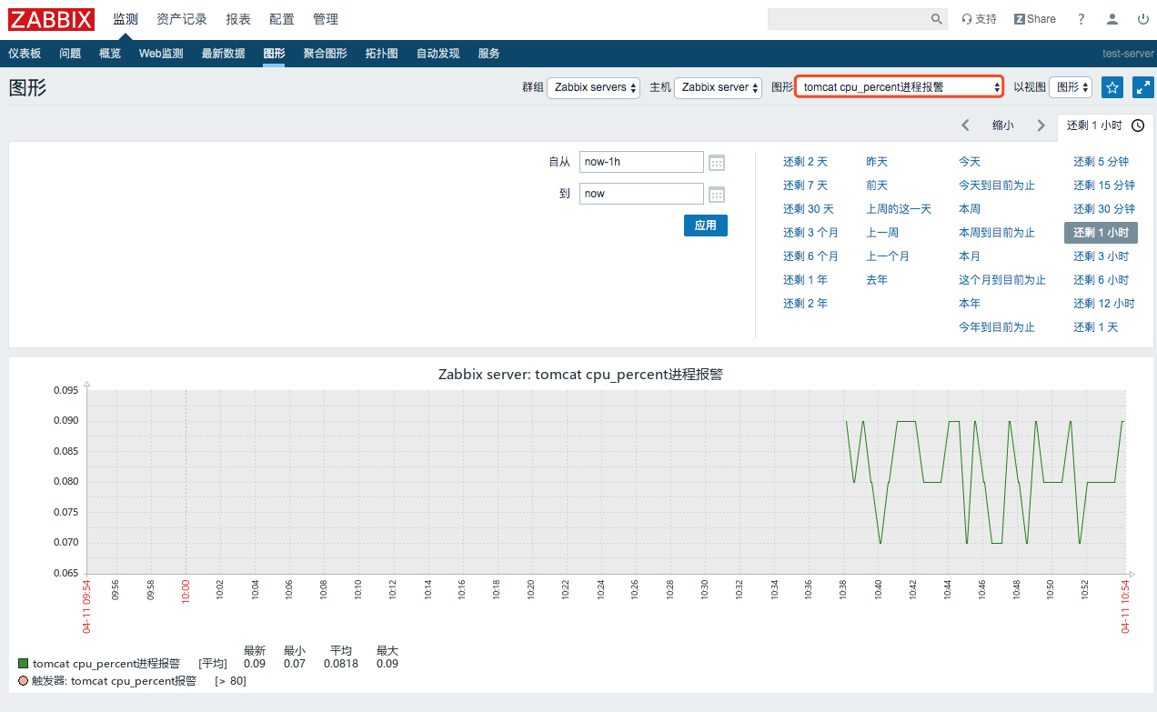Image resolution: width=1157 pixels, height=712 pixels.
Task: Open the user profile icon
Action: (1112, 19)
